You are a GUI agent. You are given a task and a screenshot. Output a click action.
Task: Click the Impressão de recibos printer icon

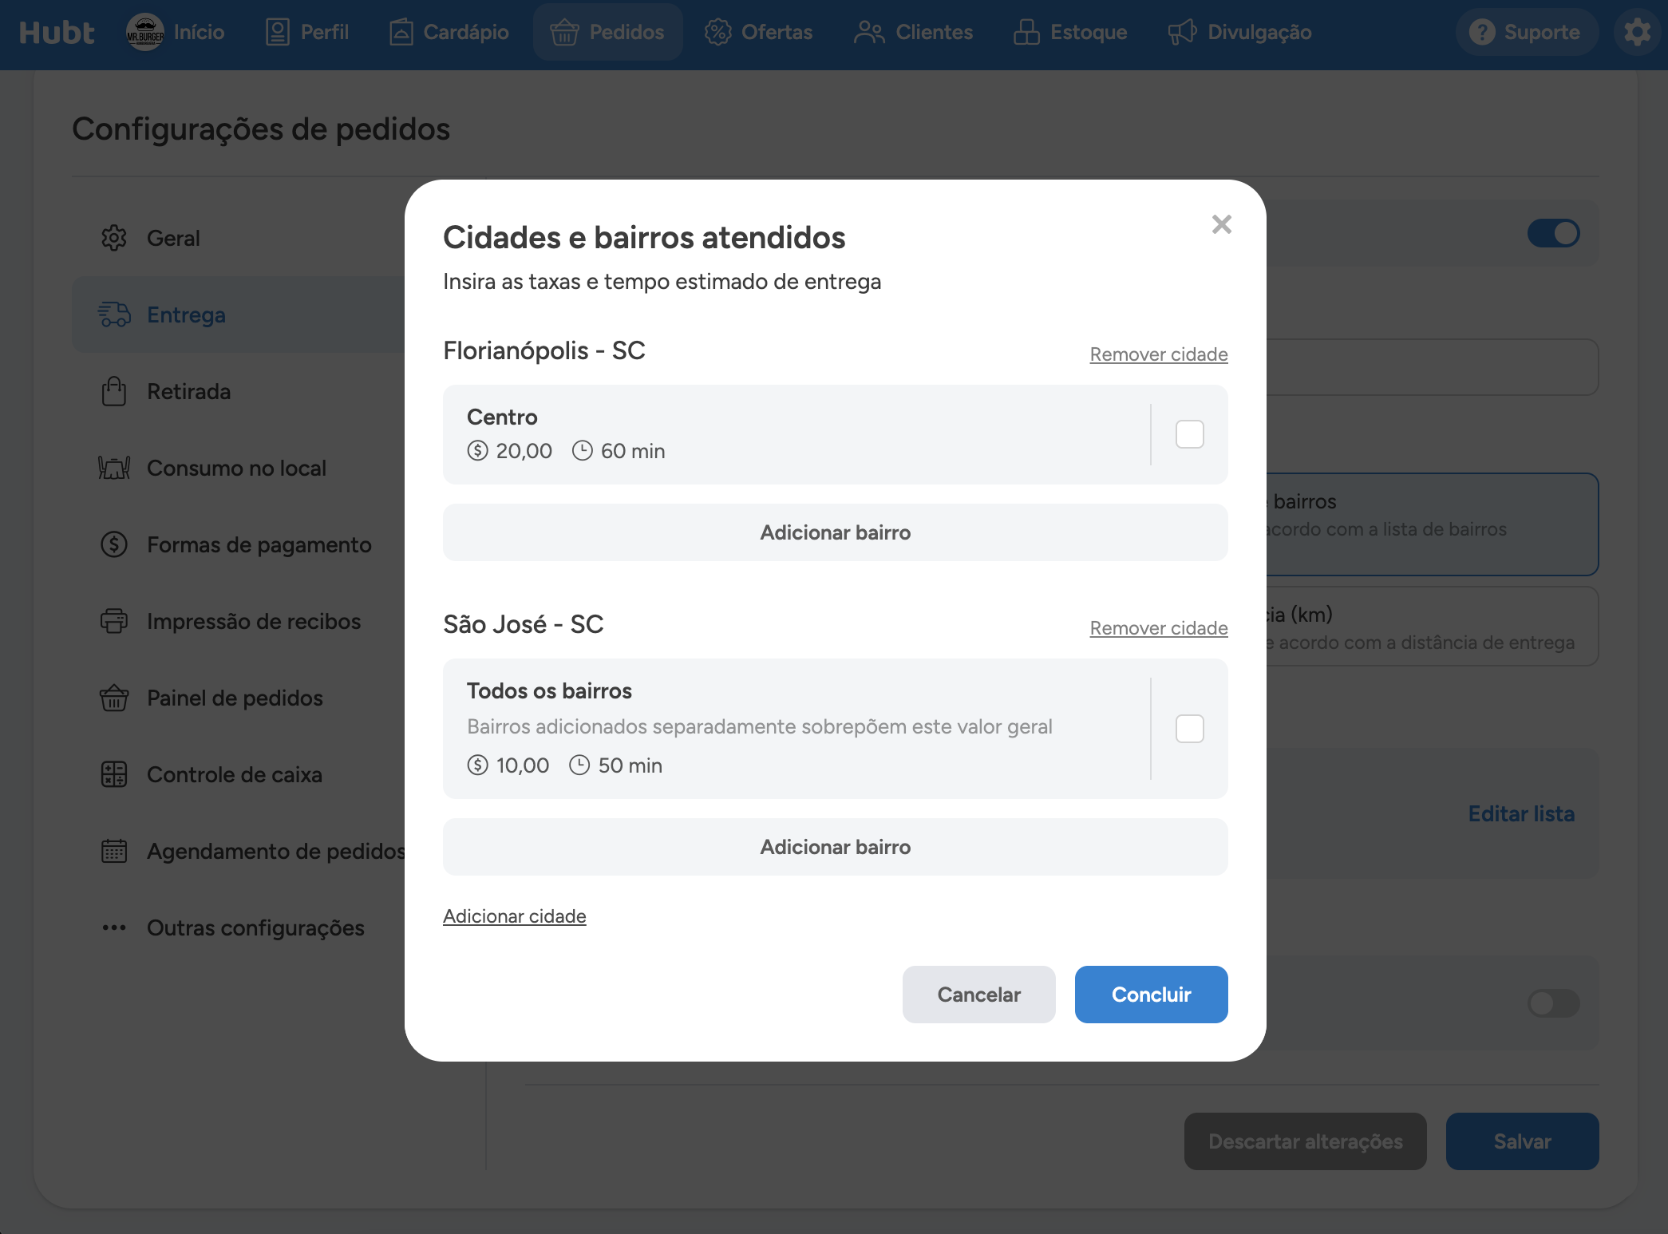114,621
